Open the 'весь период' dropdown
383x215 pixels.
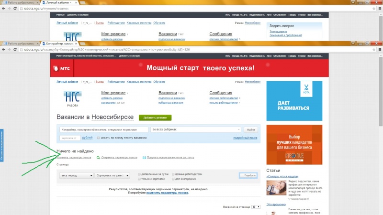(x=77, y=175)
